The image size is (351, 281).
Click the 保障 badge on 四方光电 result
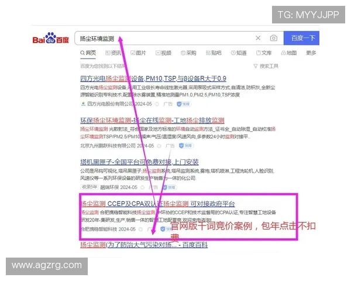tap(184, 104)
